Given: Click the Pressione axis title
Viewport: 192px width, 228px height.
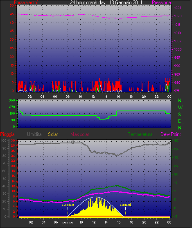Looking at the screenshot, I should coord(161,2).
